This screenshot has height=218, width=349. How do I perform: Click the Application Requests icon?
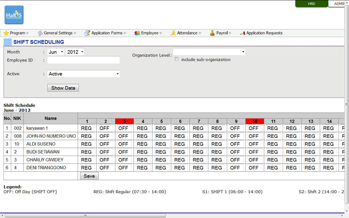pos(242,33)
